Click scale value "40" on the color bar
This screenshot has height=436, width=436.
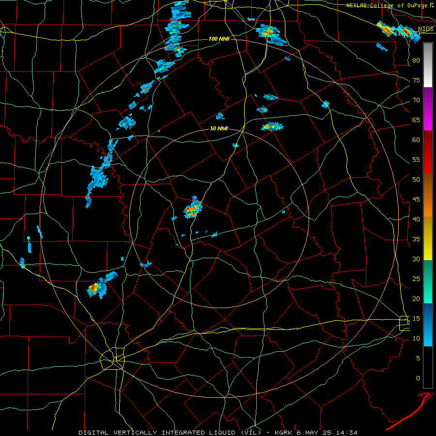416,219
